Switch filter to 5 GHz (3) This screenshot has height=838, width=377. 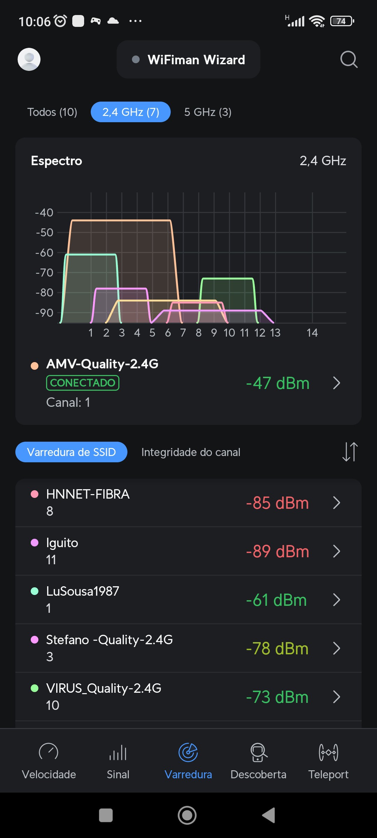click(x=208, y=112)
